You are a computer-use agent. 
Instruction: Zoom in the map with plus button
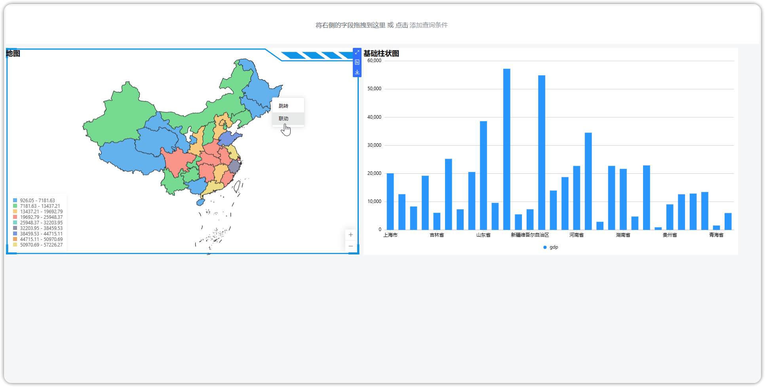pyautogui.click(x=350, y=235)
